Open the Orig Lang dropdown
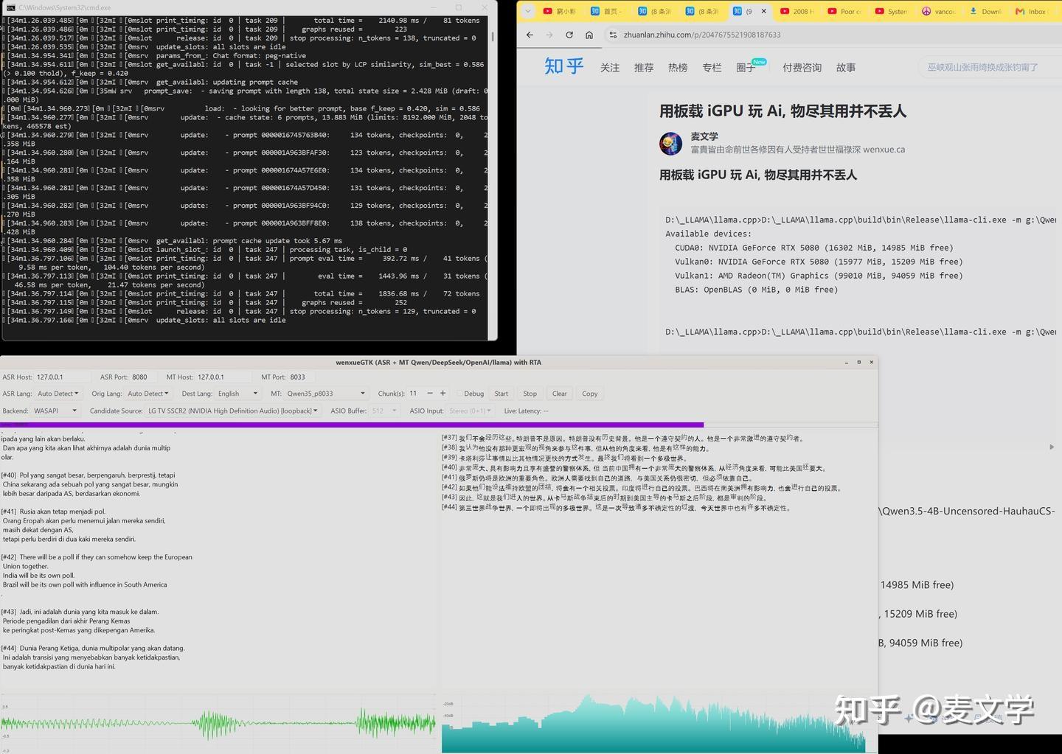 pos(147,394)
